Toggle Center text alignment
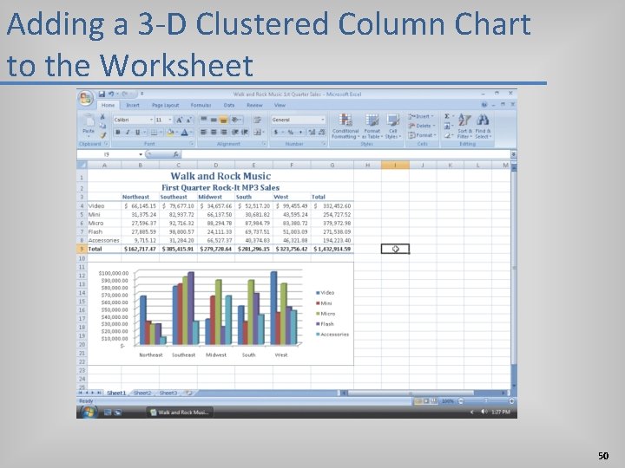 (214, 132)
